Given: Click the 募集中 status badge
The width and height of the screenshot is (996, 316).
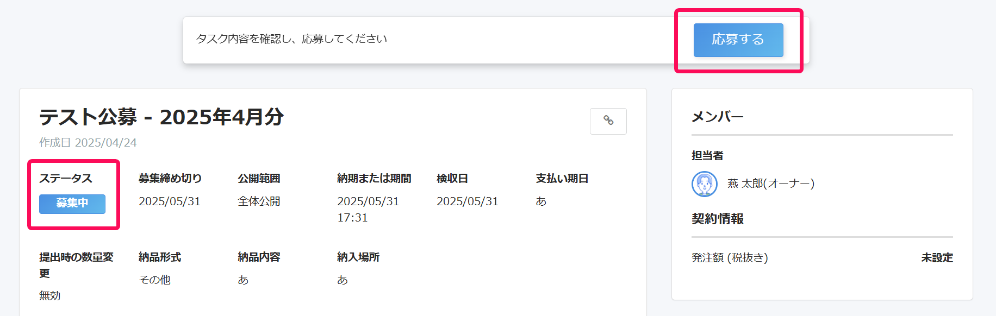Looking at the screenshot, I should [x=72, y=204].
